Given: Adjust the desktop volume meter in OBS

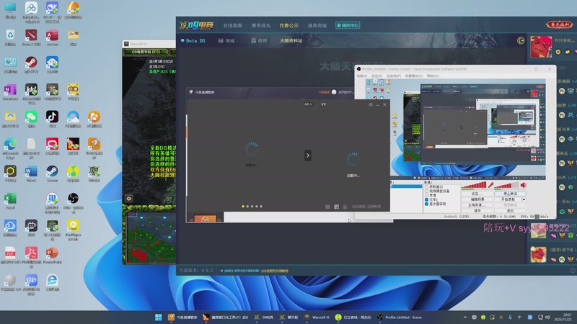Looking at the screenshot, I should pyautogui.click(x=507, y=185).
